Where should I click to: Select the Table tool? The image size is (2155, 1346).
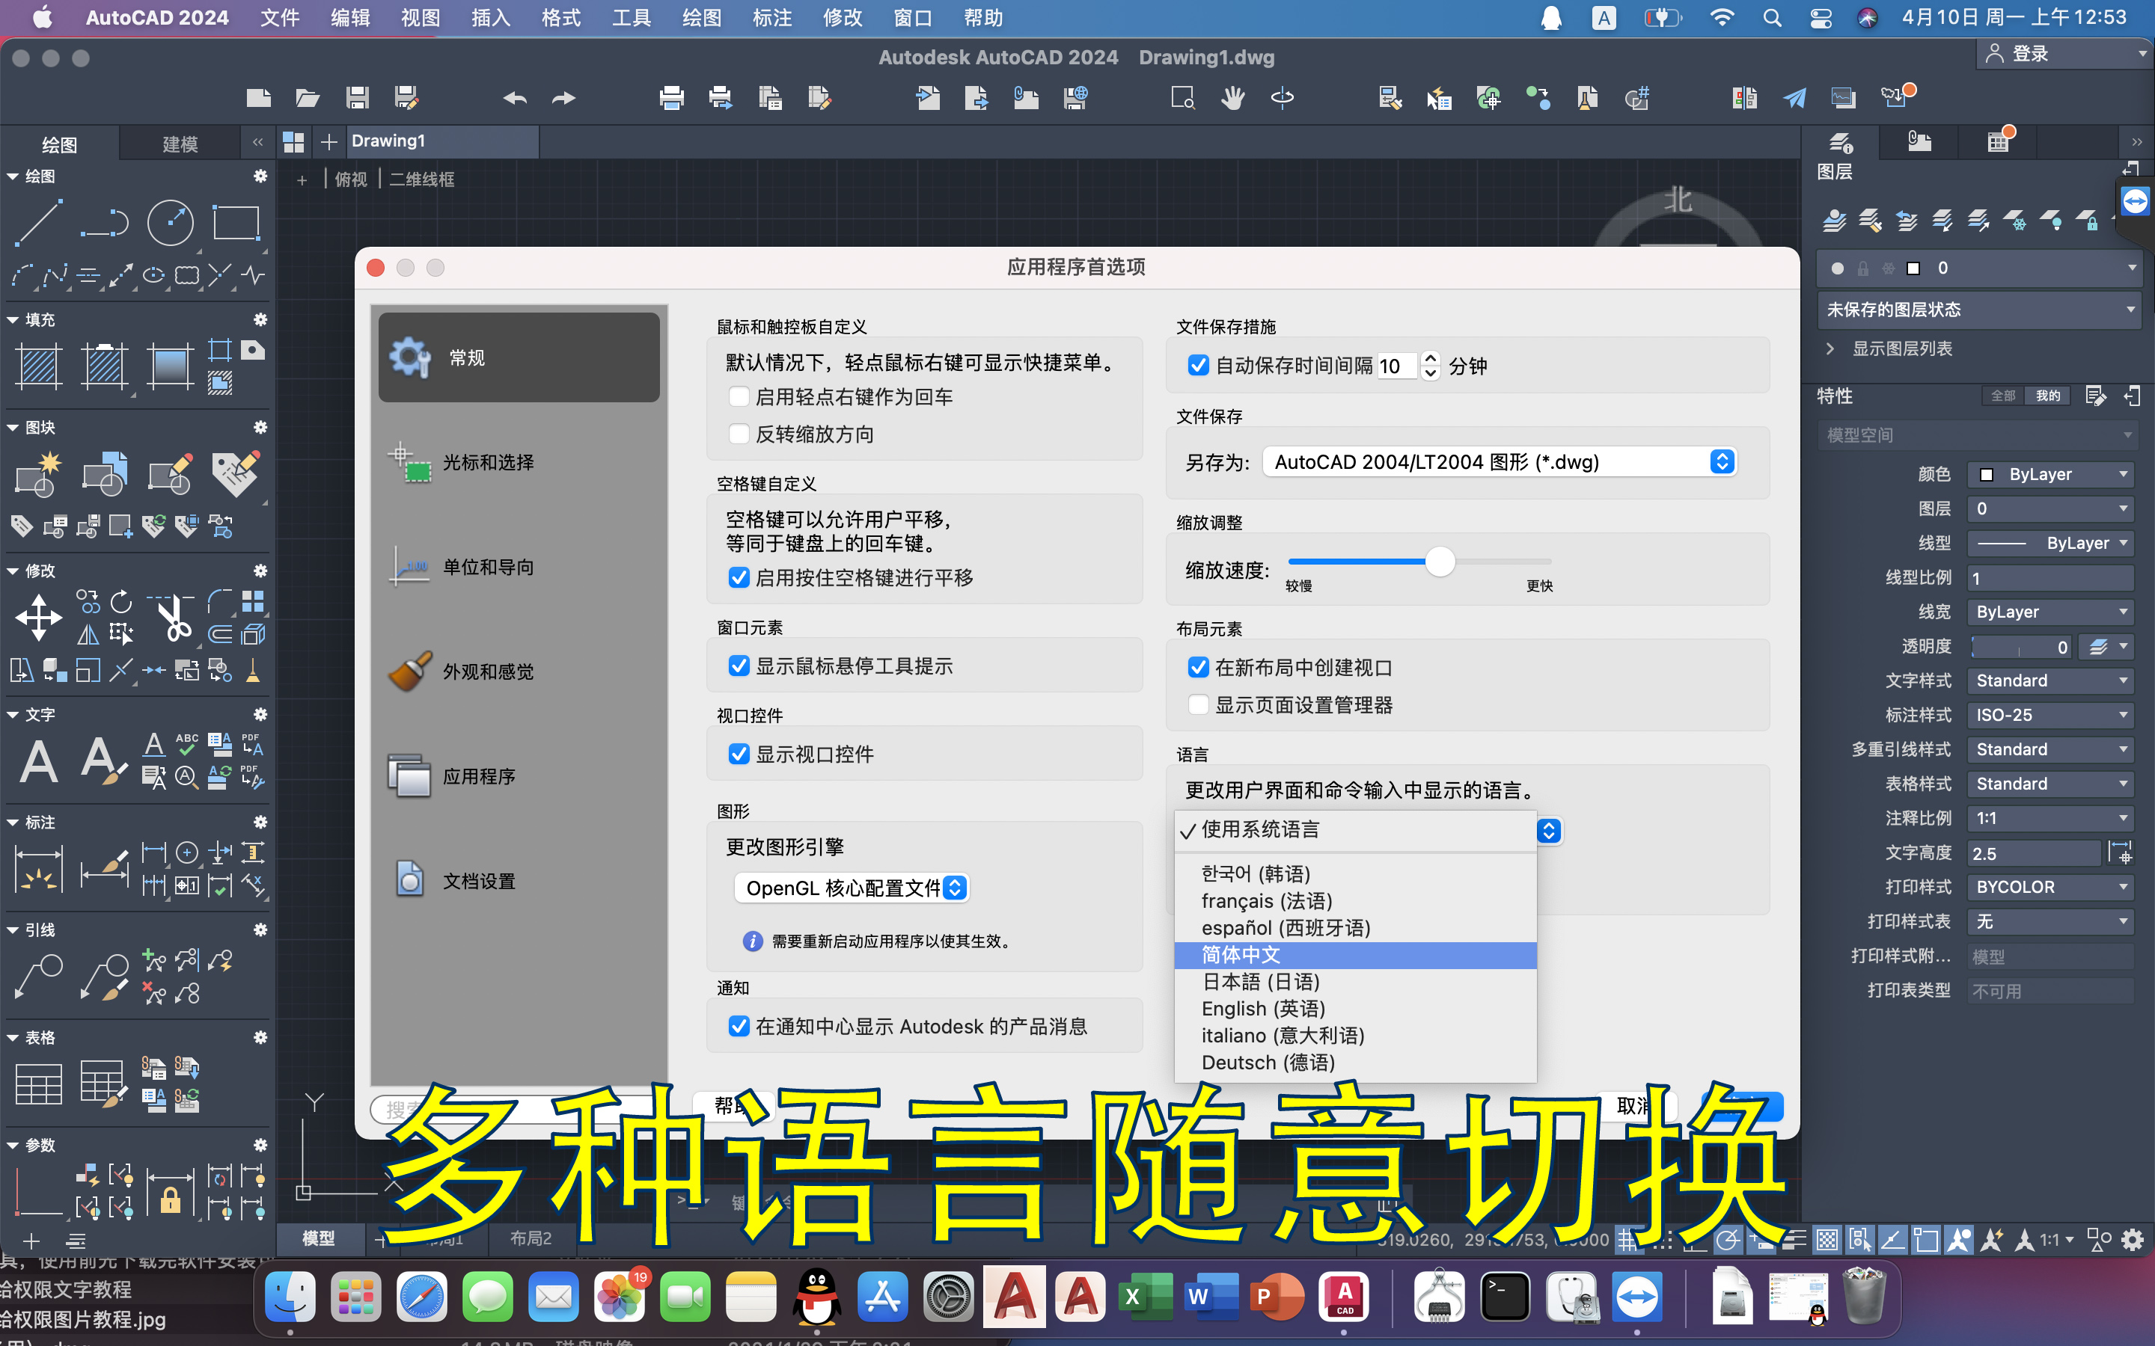click(39, 1084)
